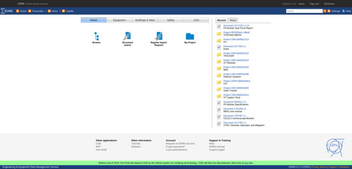This screenshot has width=352, height=169.
Task: Click document icon for MPA2 user manual
Action: (x=219, y=110)
